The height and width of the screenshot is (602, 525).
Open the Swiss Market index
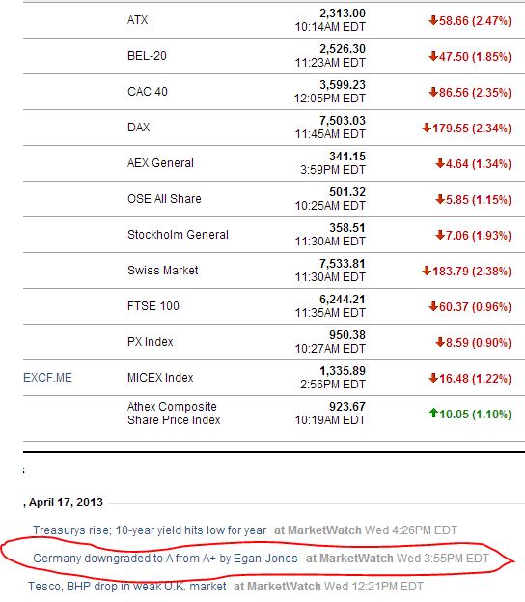coord(162,271)
